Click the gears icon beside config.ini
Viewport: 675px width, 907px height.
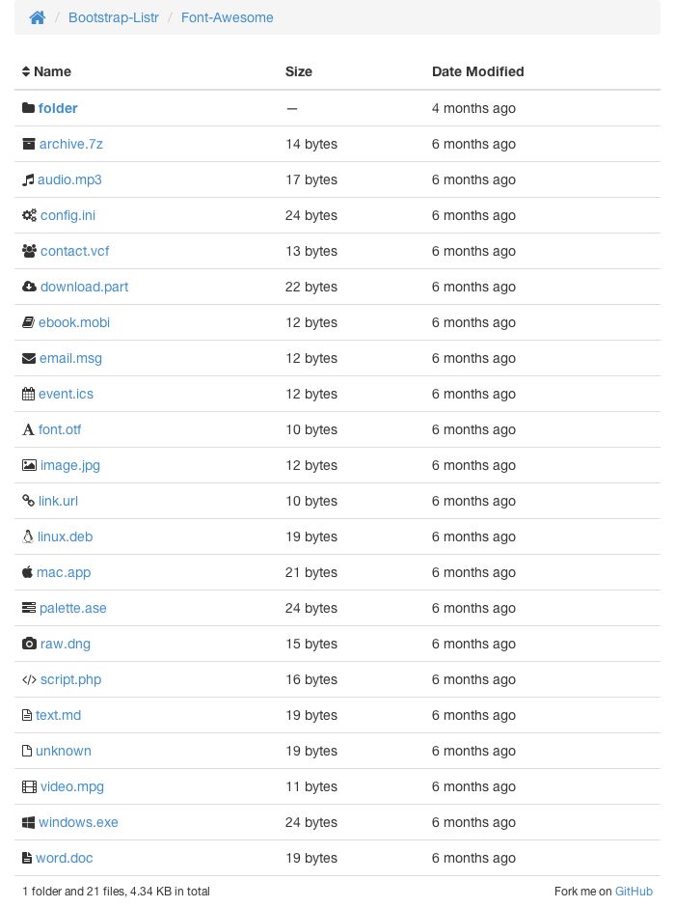click(x=28, y=215)
